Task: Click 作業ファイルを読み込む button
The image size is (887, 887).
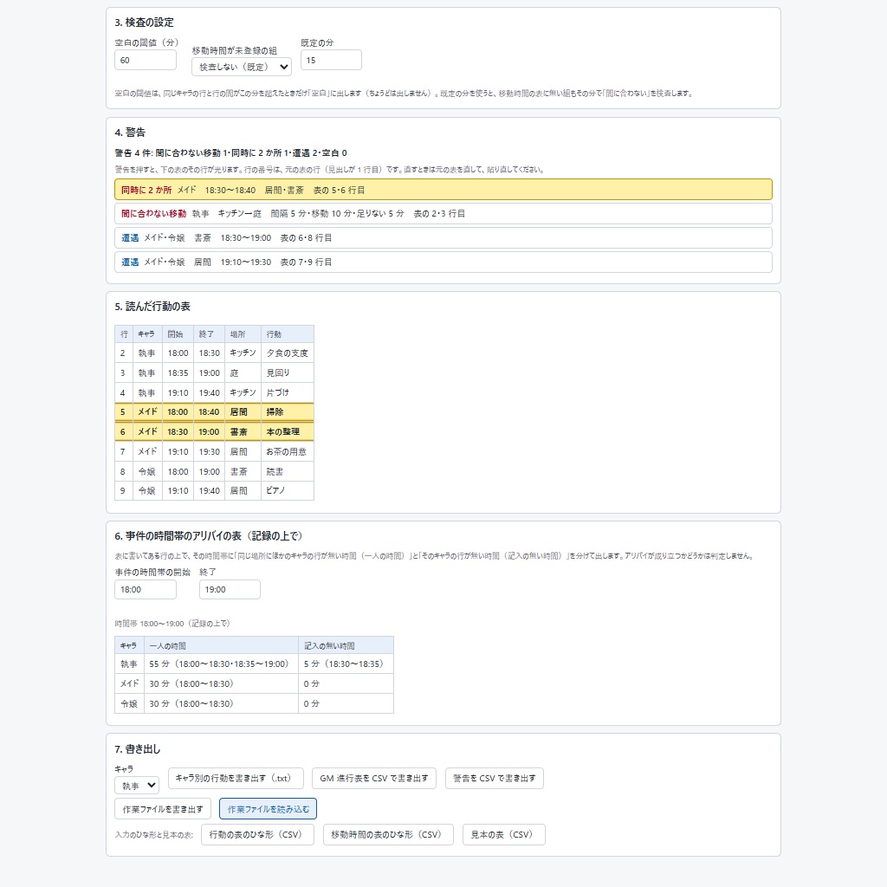Action: point(269,809)
